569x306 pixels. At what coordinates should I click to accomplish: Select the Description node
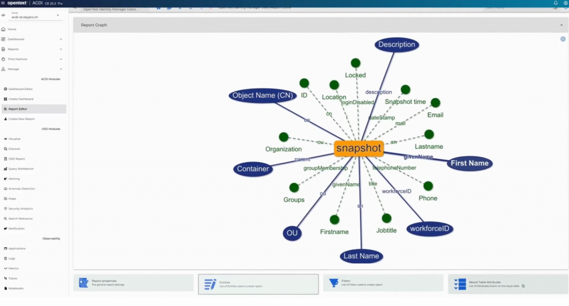click(x=397, y=44)
